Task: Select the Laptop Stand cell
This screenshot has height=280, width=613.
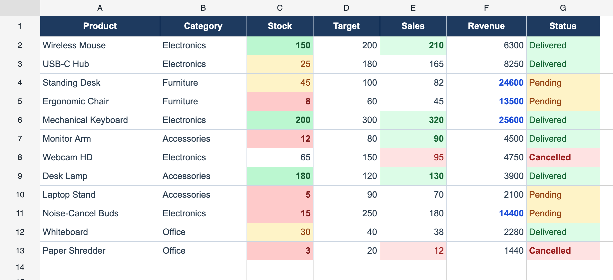Action: click(x=100, y=195)
